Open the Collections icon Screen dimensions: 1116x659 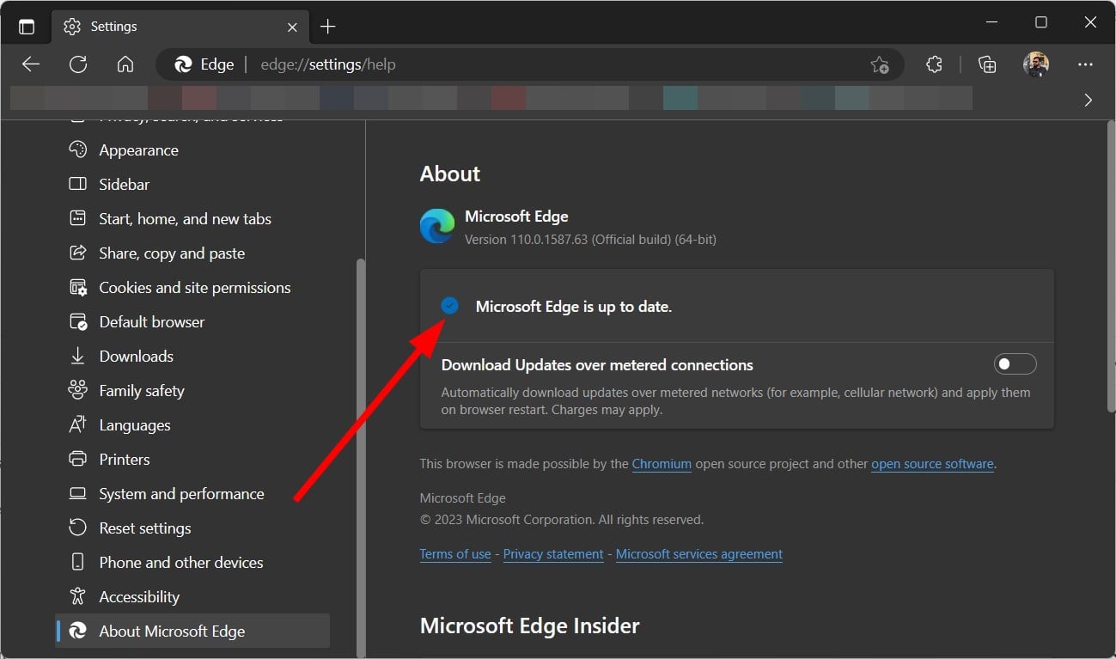click(x=987, y=64)
